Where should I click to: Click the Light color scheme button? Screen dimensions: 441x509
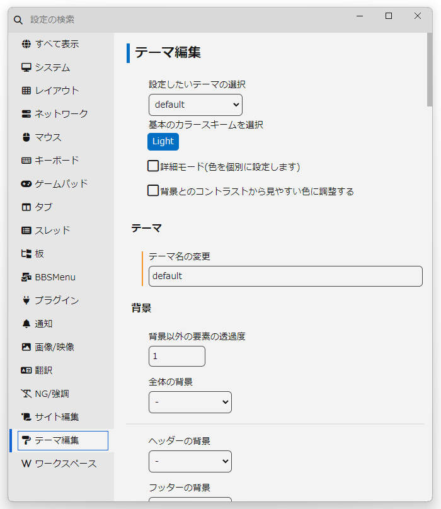pos(163,142)
